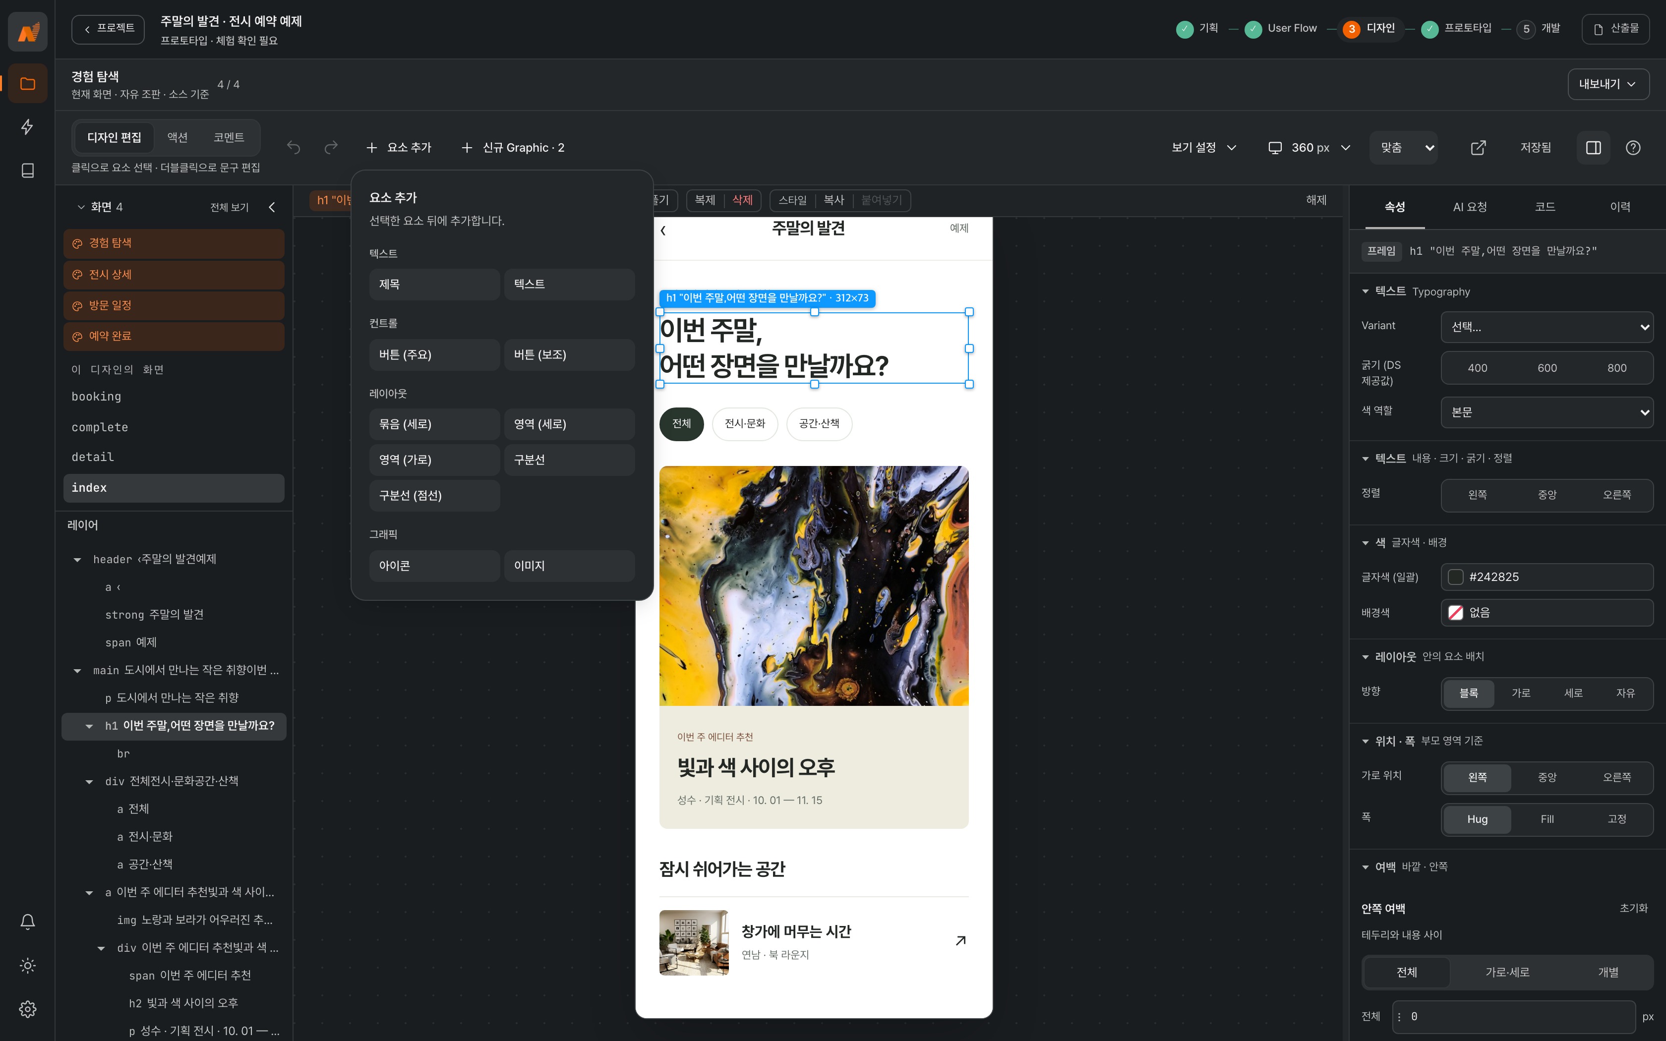Open notifications bell icon
Viewport: 1666px width, 1041px height.
28,922
